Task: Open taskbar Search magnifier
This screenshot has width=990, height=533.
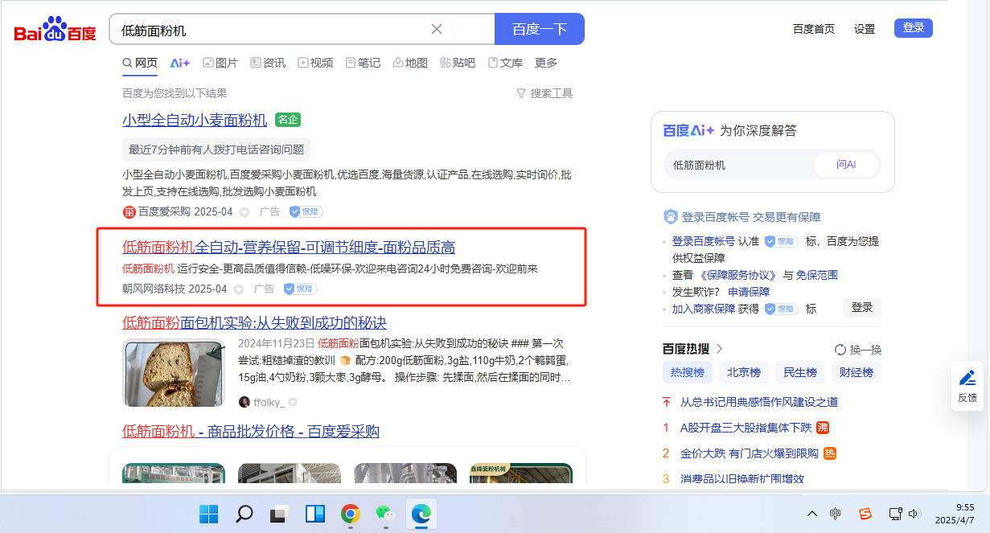Action: pyautogui.click(x=244, y=513)
